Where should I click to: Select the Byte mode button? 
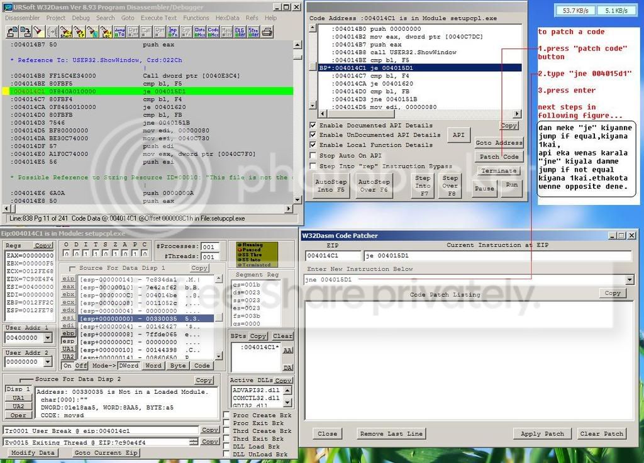coord(178,365)
